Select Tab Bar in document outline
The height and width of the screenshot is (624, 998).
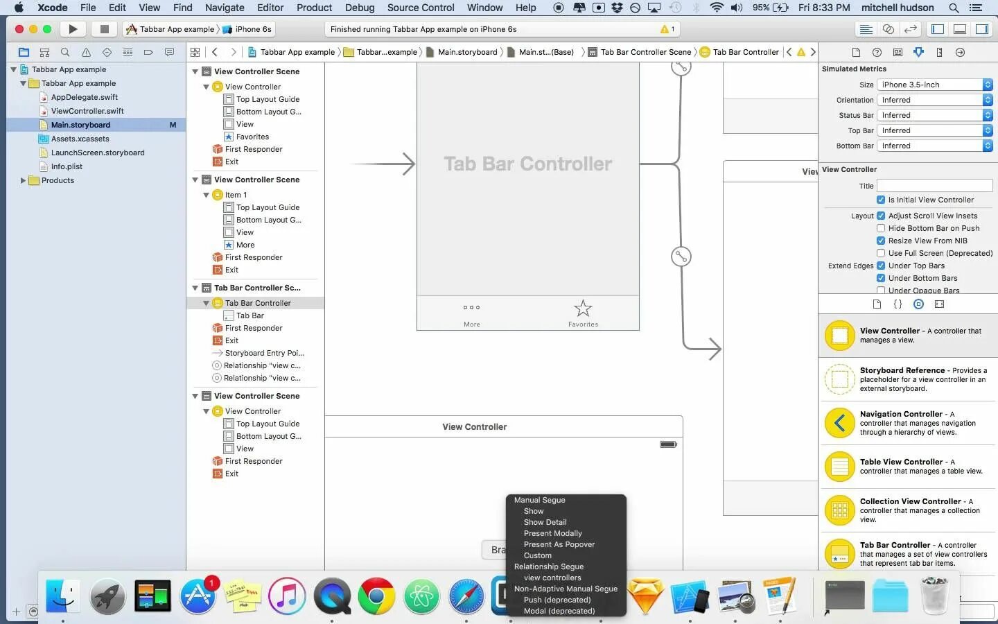249,315
